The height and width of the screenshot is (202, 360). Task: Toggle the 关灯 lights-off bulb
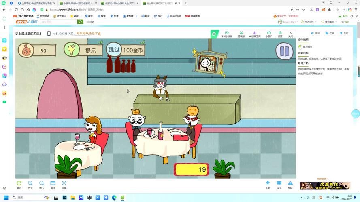(x=344, y=33)
